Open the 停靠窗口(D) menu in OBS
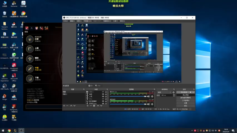Image resolution: width=237 pixels, height=133 pixels. (87, 21)
